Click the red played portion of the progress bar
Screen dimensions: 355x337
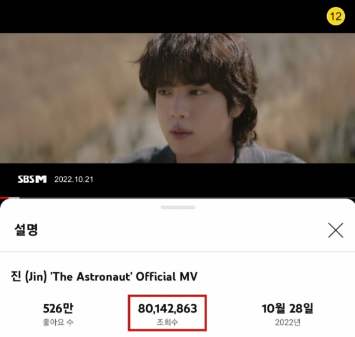point(4,198)
